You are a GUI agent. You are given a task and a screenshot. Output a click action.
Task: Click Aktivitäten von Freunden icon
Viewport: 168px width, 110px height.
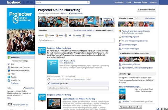tap(9, 67)
